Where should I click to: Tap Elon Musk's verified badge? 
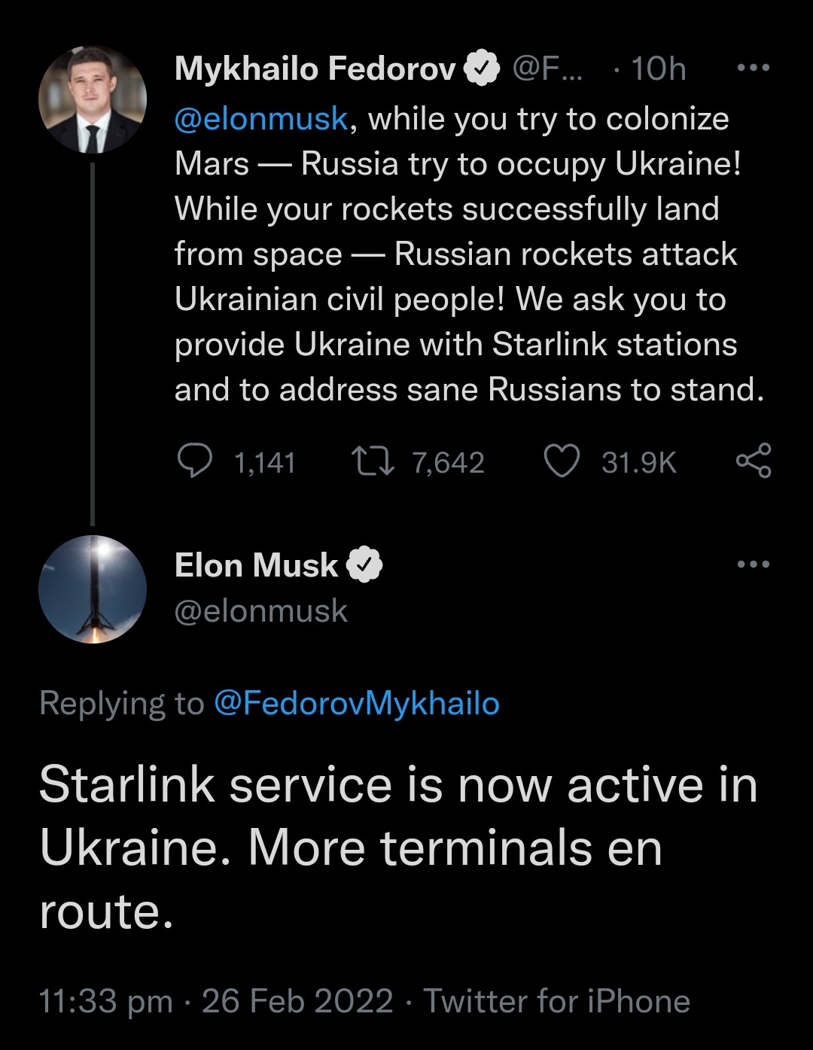tap(364, 565)
